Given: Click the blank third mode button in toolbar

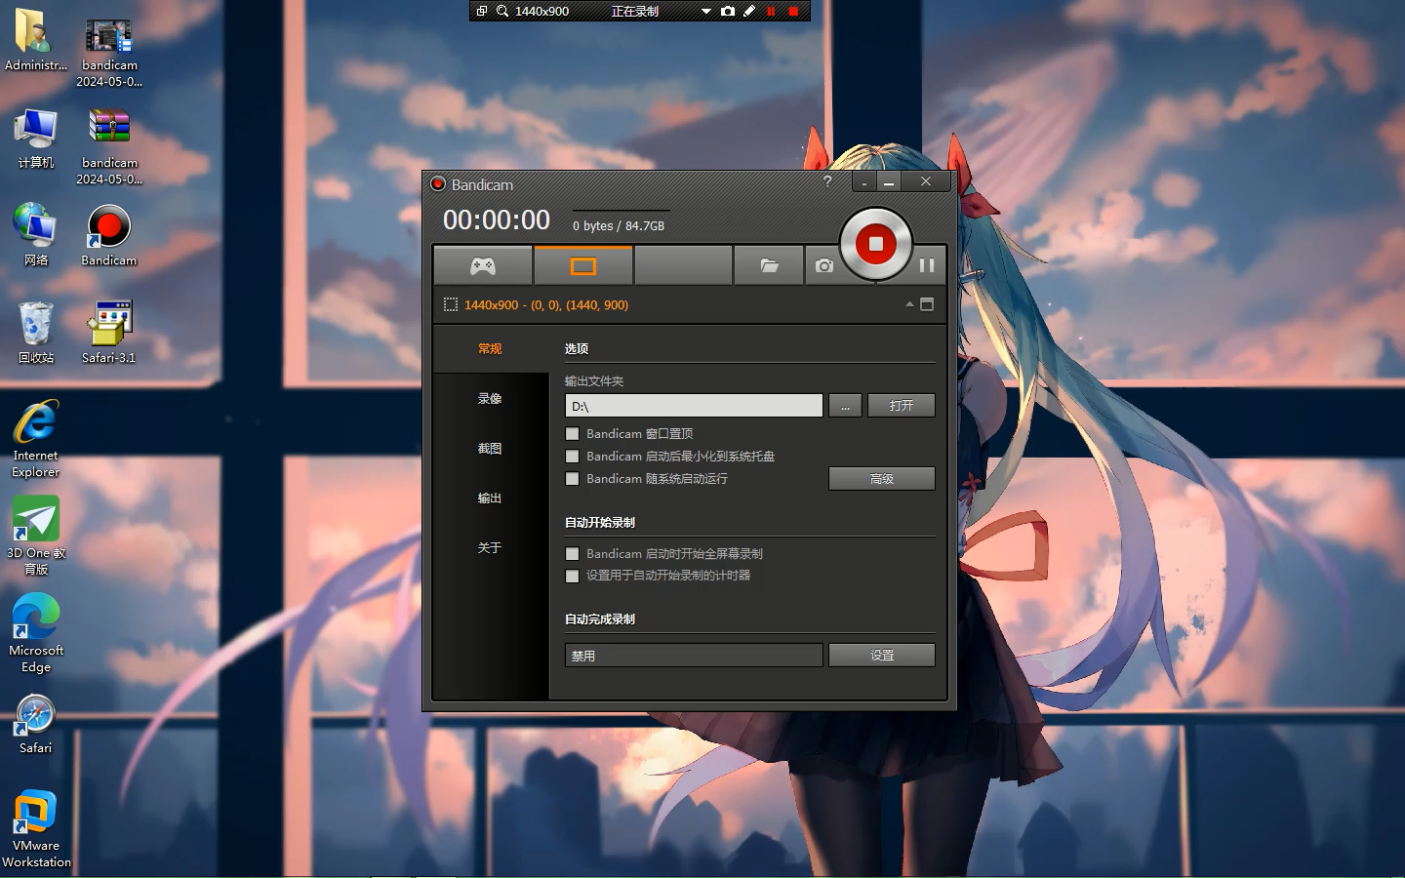Looking at the screenshot, I should (683, 265).
